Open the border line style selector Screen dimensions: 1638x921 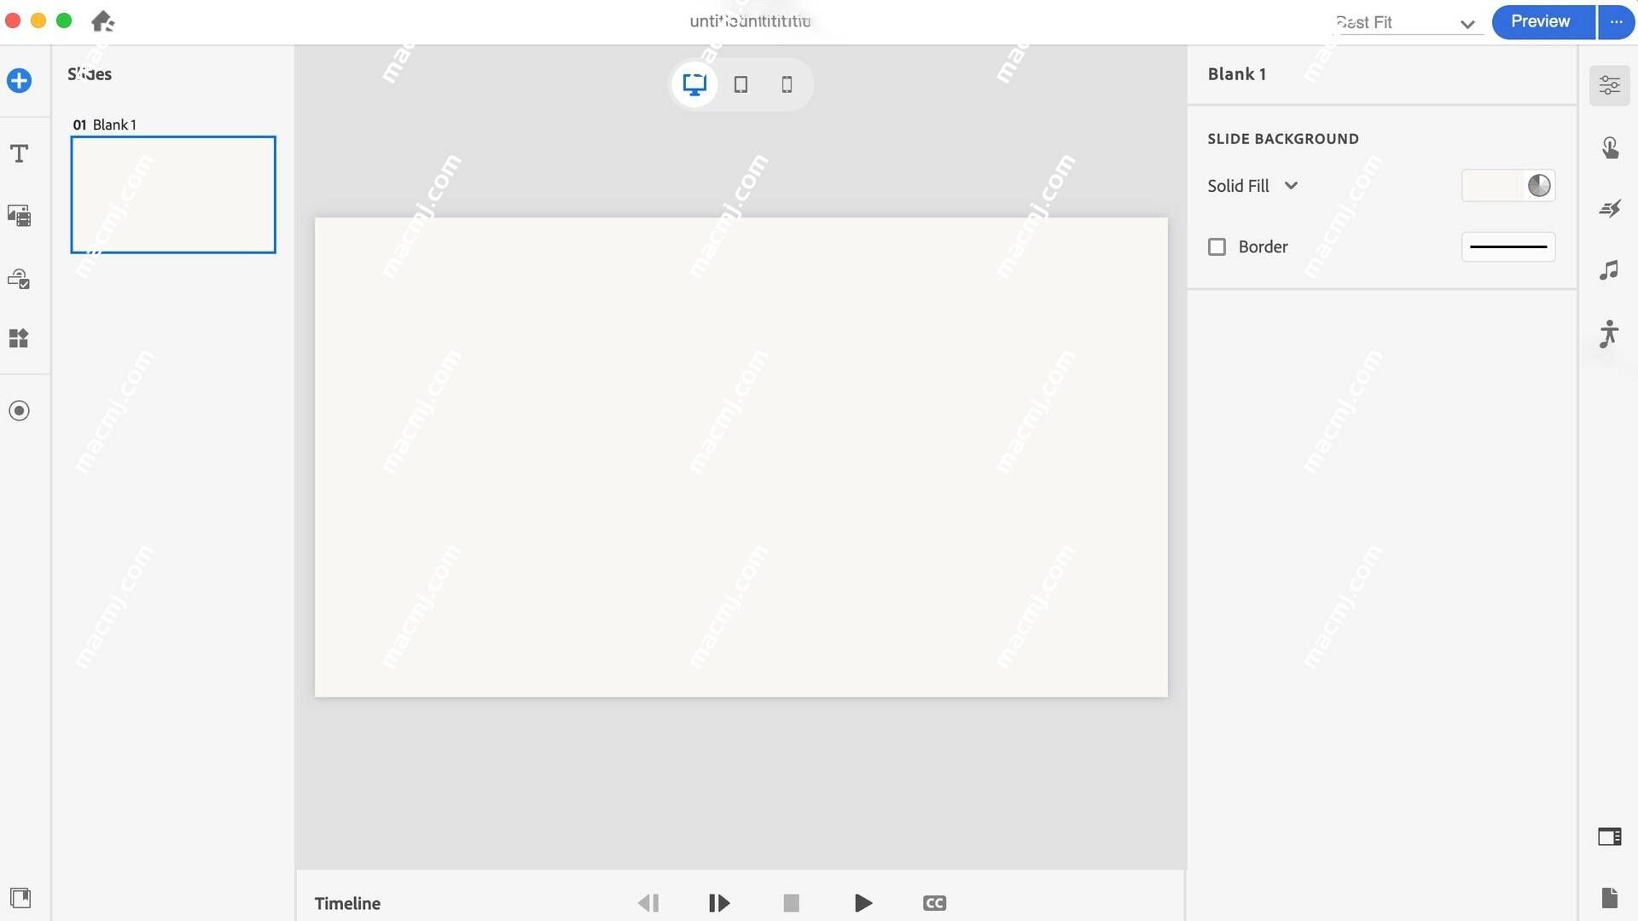point(1507,247)
